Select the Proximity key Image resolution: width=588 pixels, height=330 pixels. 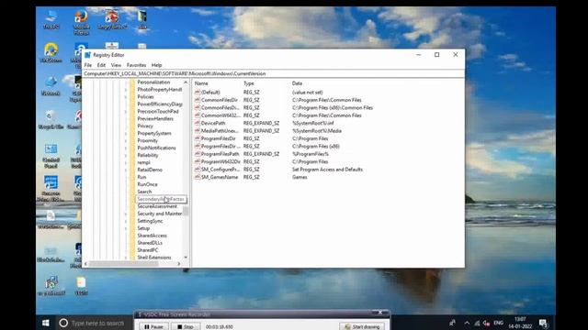pos(147,140)
